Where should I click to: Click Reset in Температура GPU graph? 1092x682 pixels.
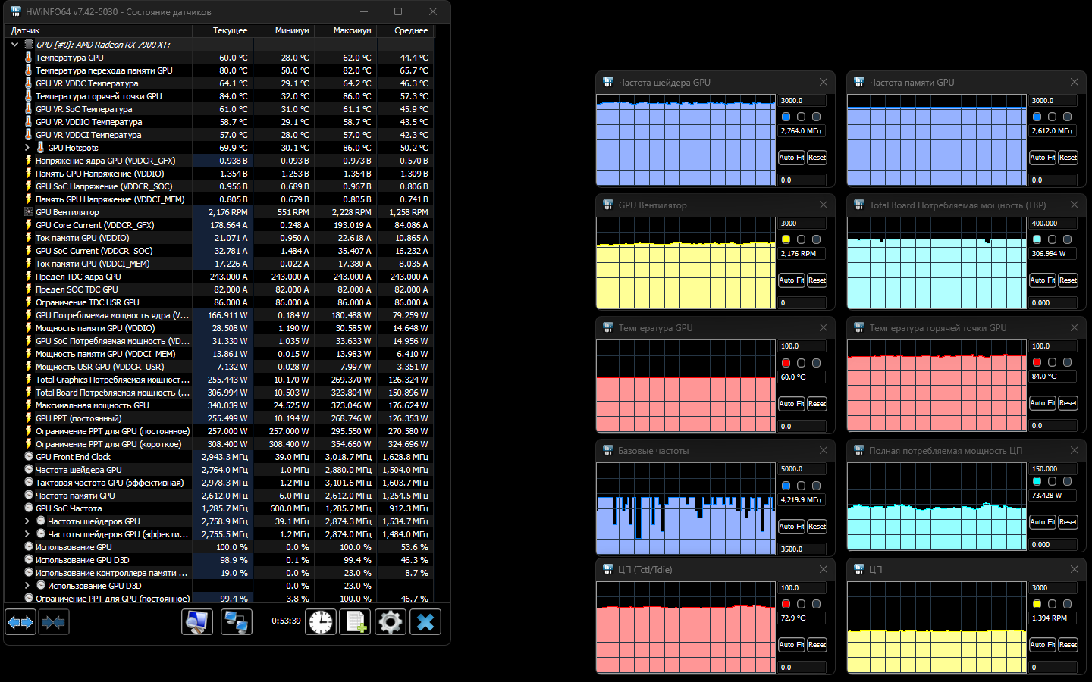click(x=817, y=404)
